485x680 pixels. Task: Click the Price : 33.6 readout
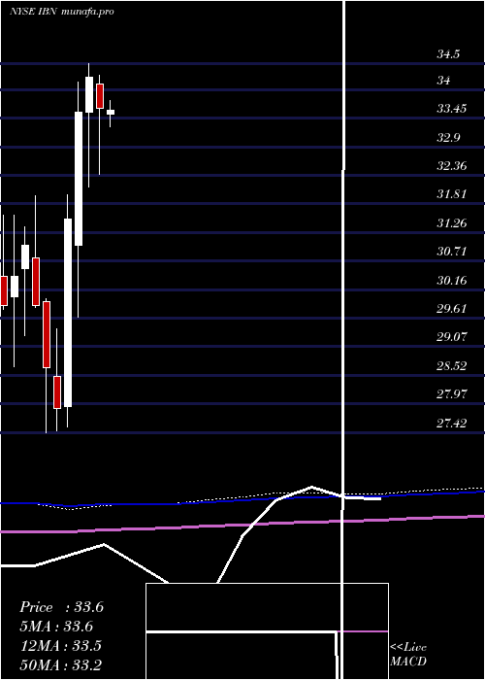click(61, 607)
